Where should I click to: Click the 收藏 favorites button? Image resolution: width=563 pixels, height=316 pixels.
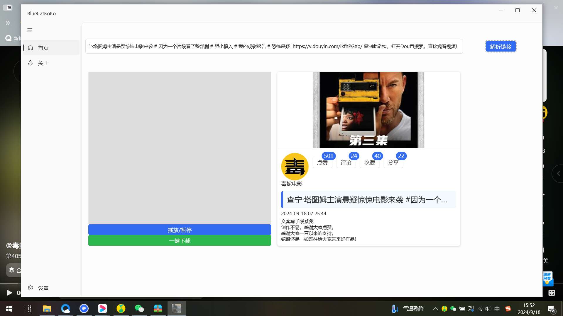pyautogui.click(x=370, y=163)
